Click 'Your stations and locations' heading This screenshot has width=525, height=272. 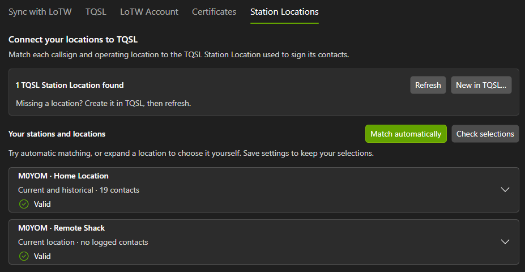pos(57,134)
